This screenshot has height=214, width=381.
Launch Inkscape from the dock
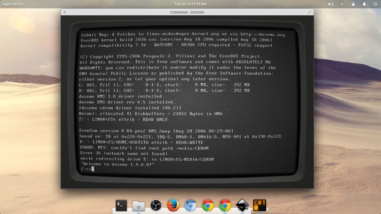pyautogui.click(x=242, y=205)
